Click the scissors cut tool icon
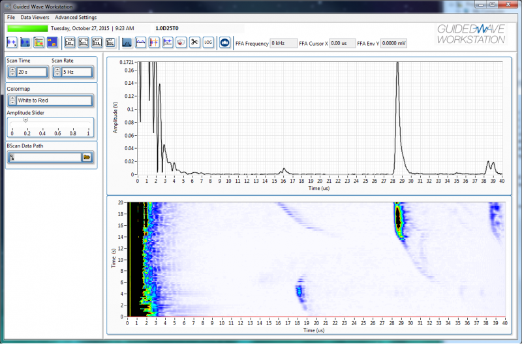This screenshot has width=522, height=344. (194, 42)
